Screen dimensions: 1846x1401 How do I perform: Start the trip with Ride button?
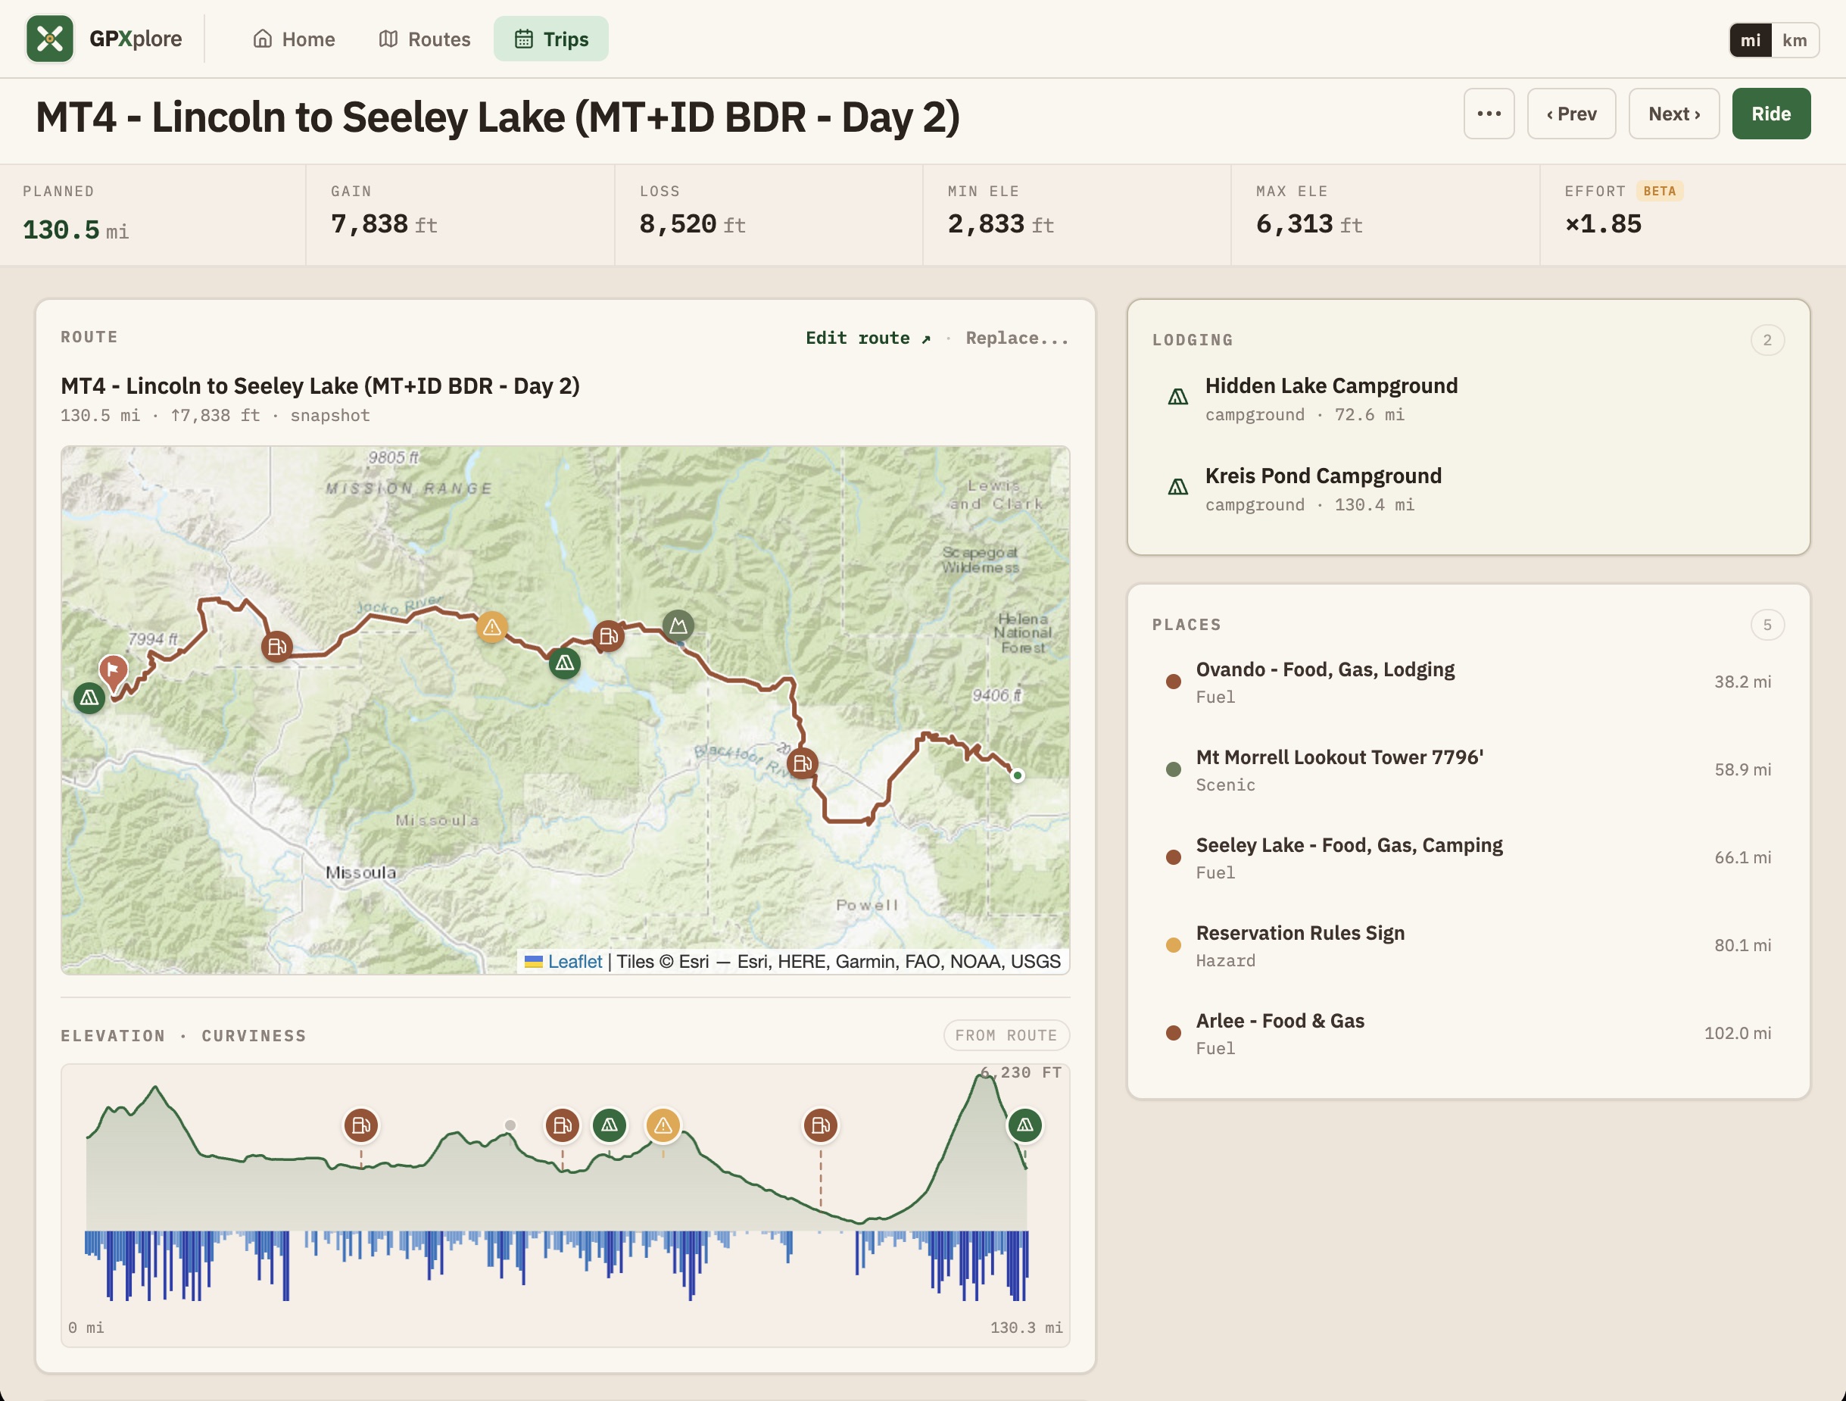point(1771,114)
